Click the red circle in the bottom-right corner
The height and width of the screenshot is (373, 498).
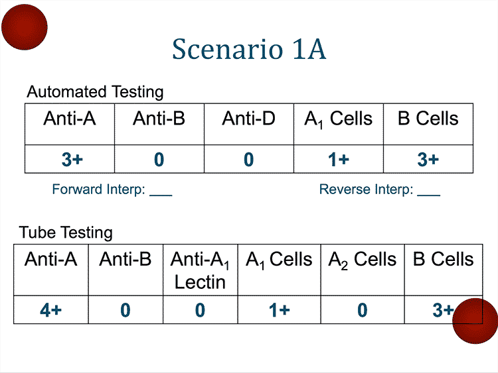[475, 321]
